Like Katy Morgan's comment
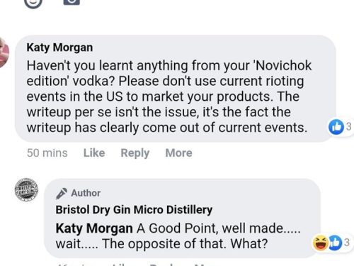 point(94,153)
